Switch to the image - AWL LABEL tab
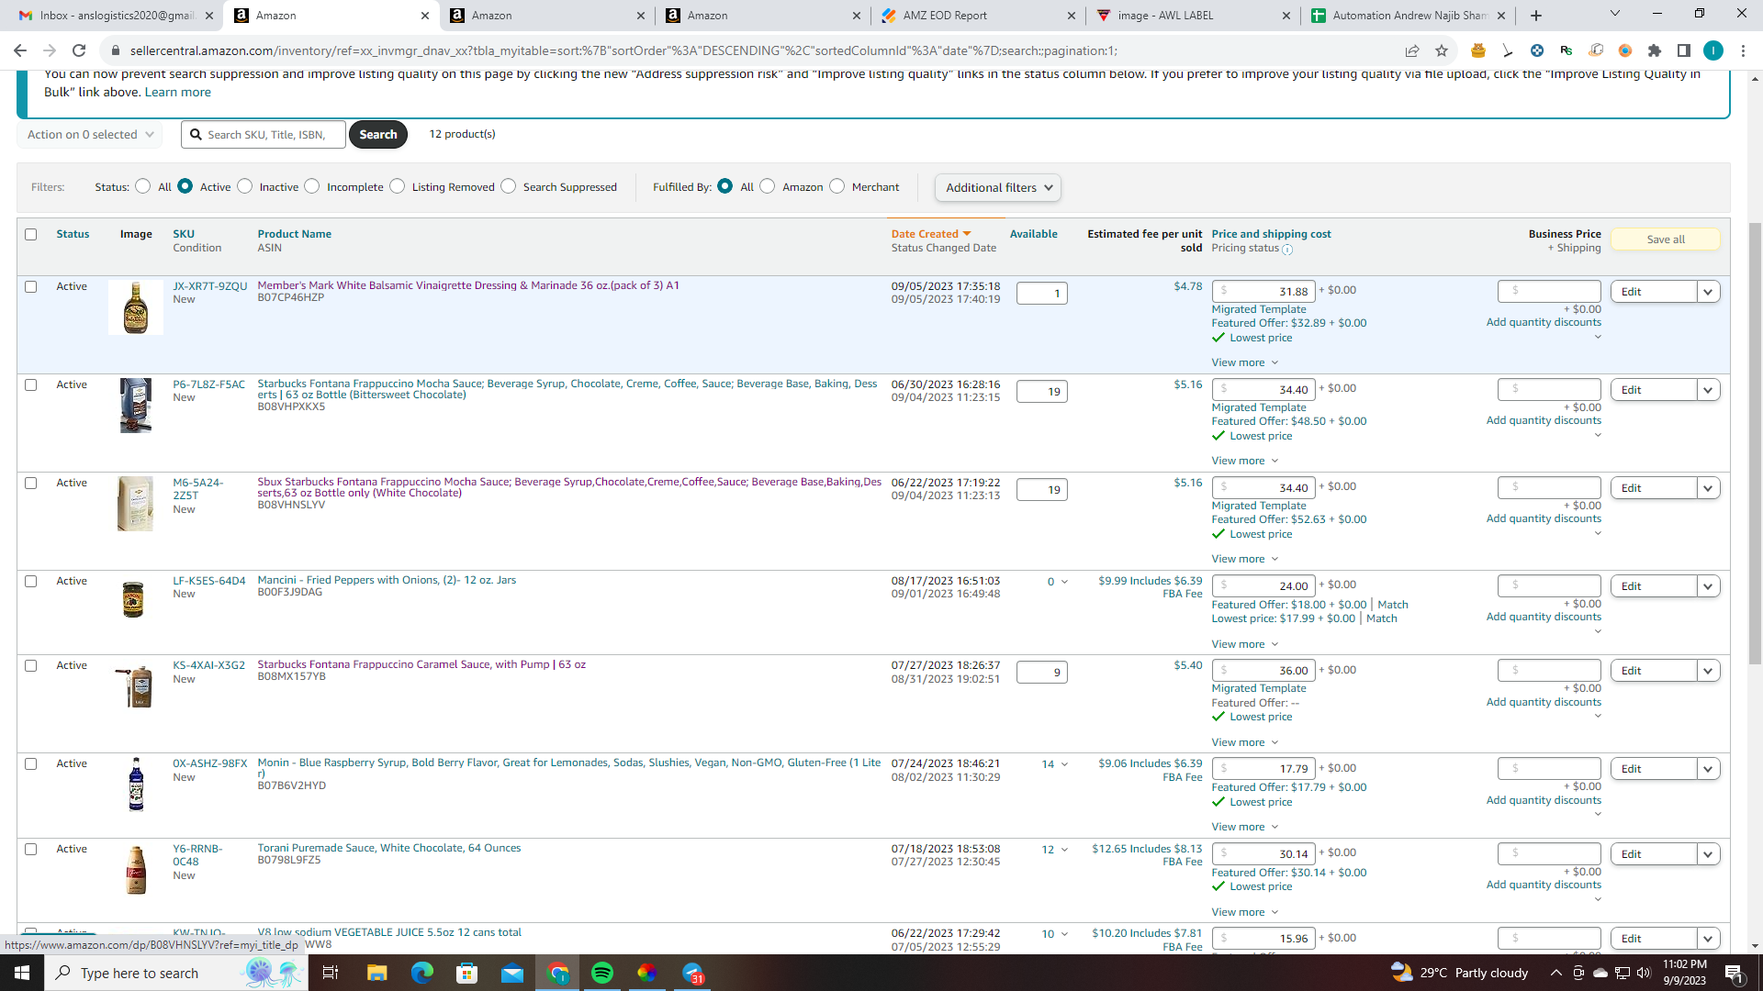The height and width of the screenshot is (991, 1763). 1194,16
